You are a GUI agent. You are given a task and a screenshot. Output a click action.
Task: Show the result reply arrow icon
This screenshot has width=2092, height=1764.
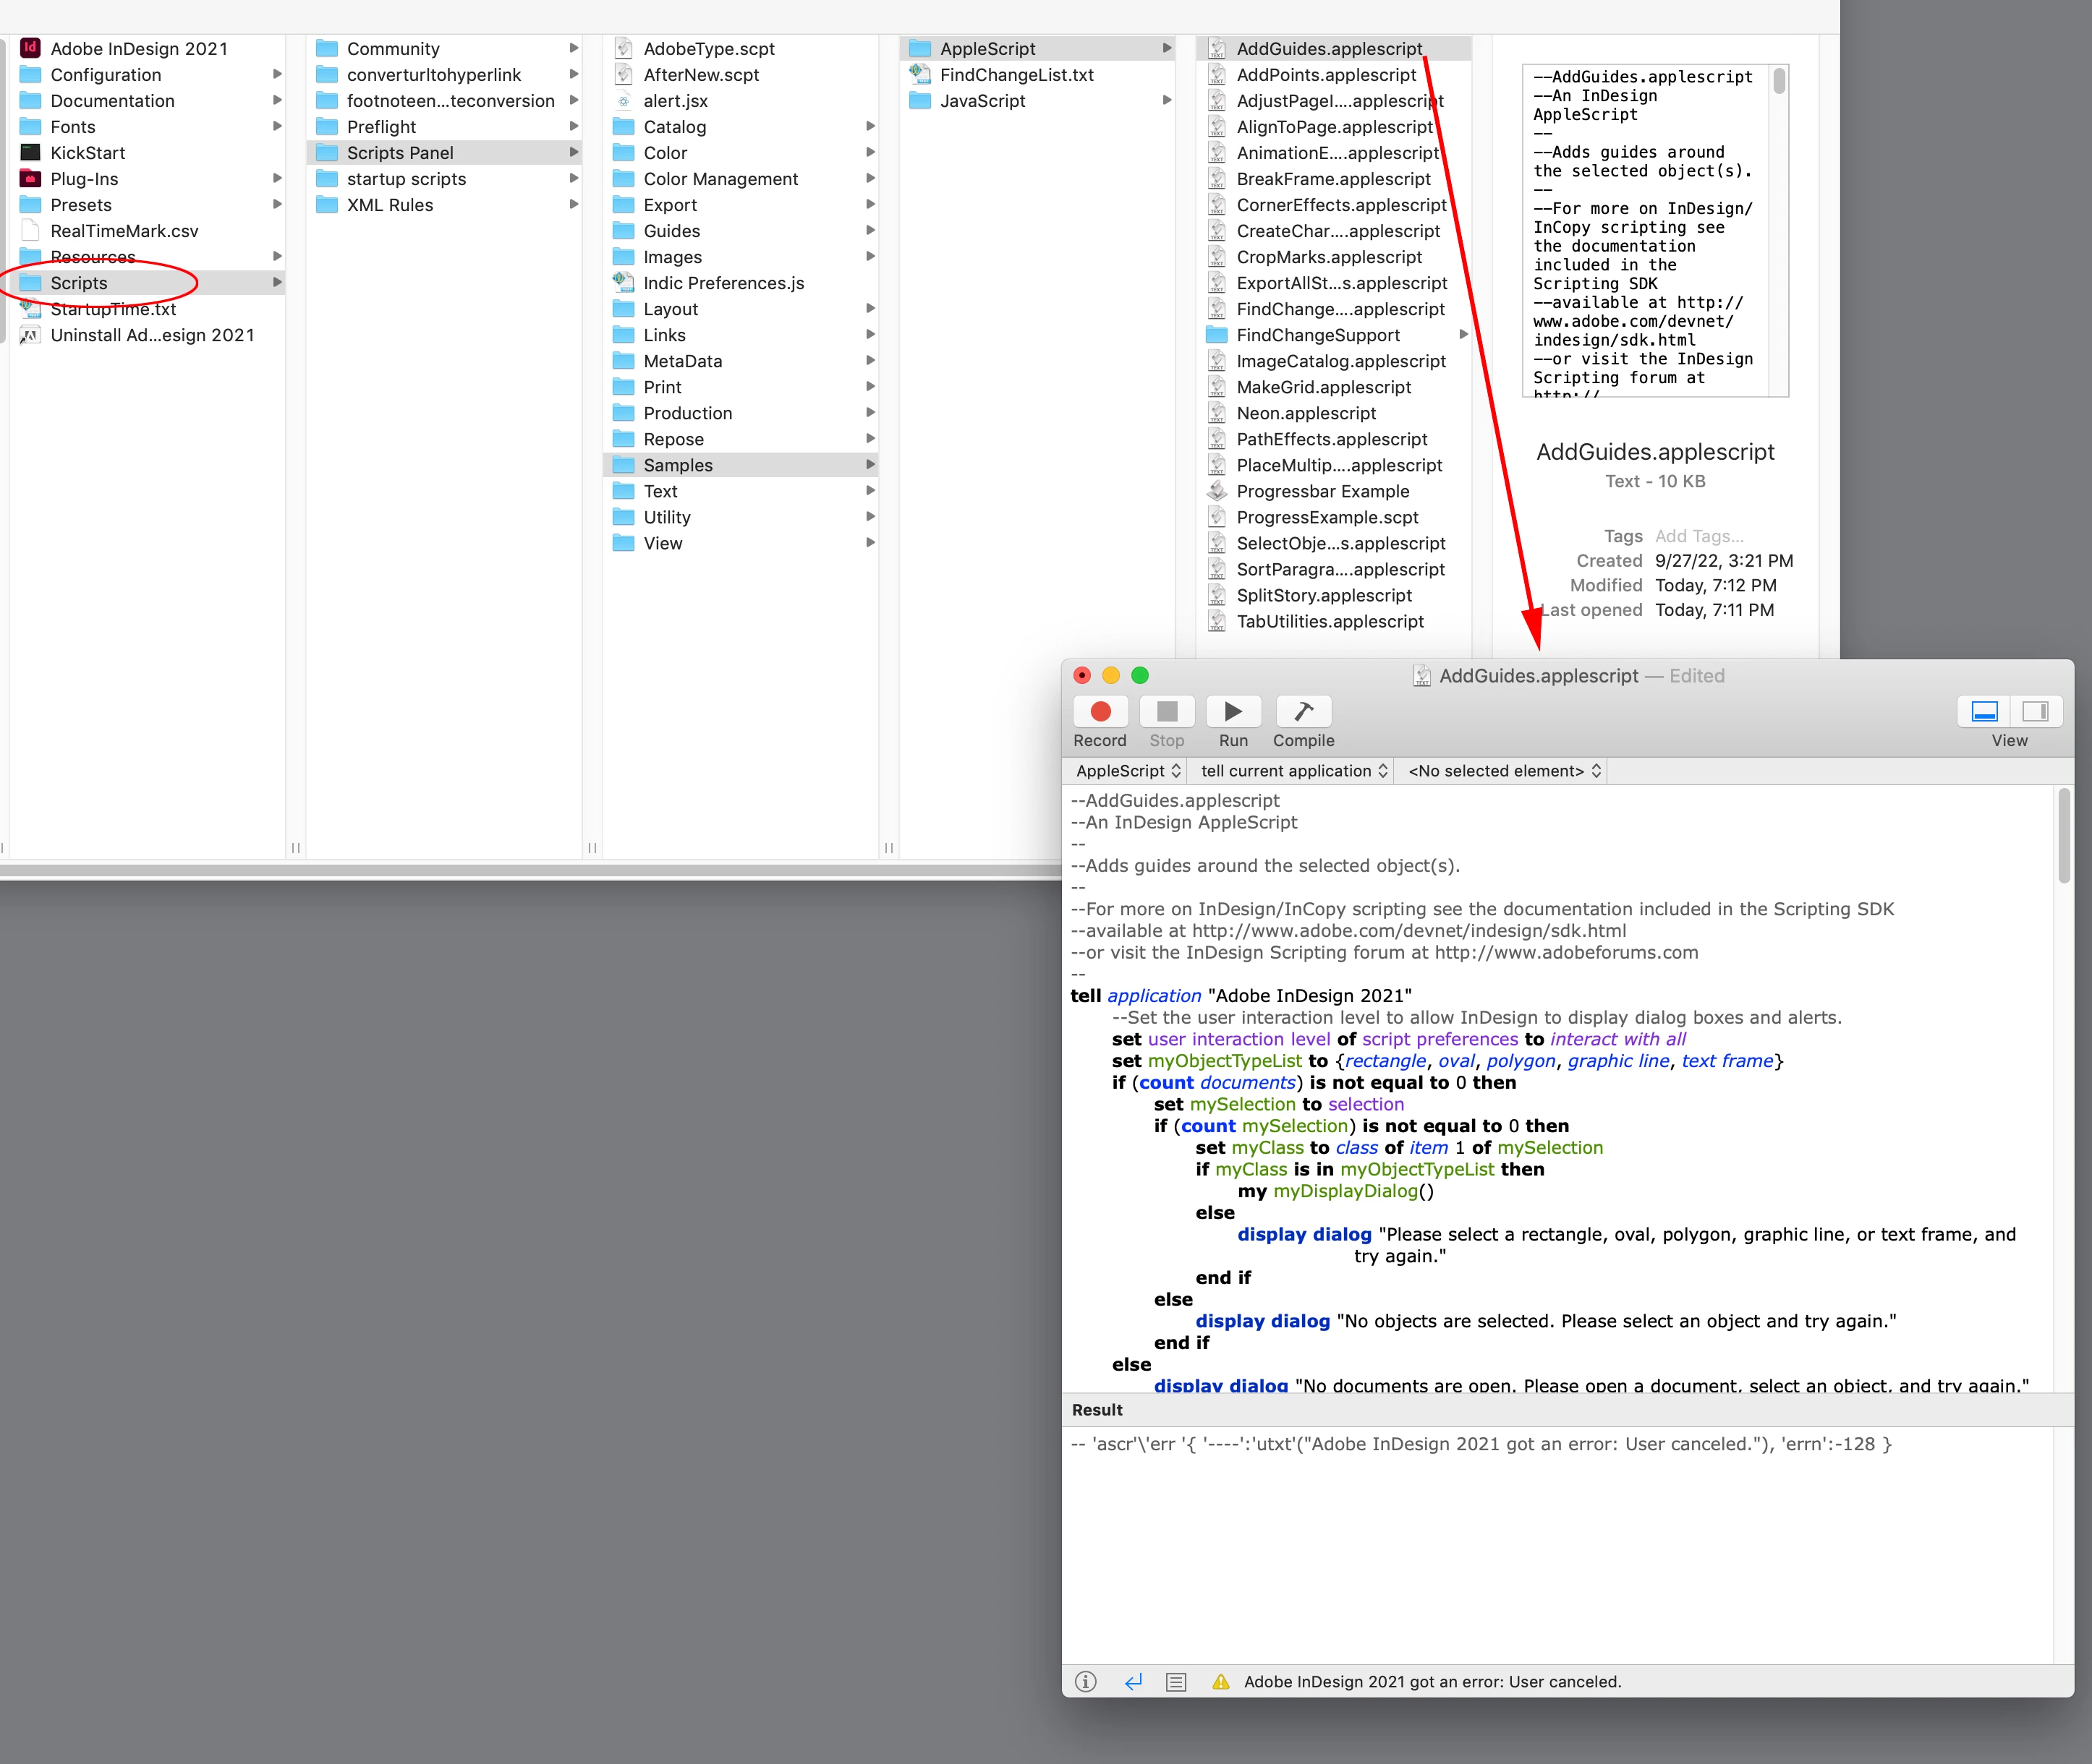coord(1133,1682)
